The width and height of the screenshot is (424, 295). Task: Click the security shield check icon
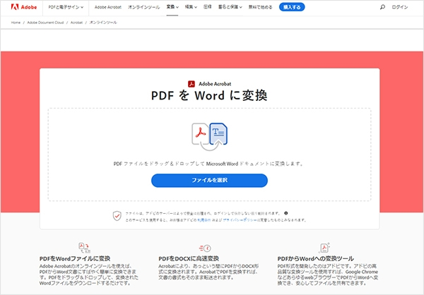(x=117, y=216)
